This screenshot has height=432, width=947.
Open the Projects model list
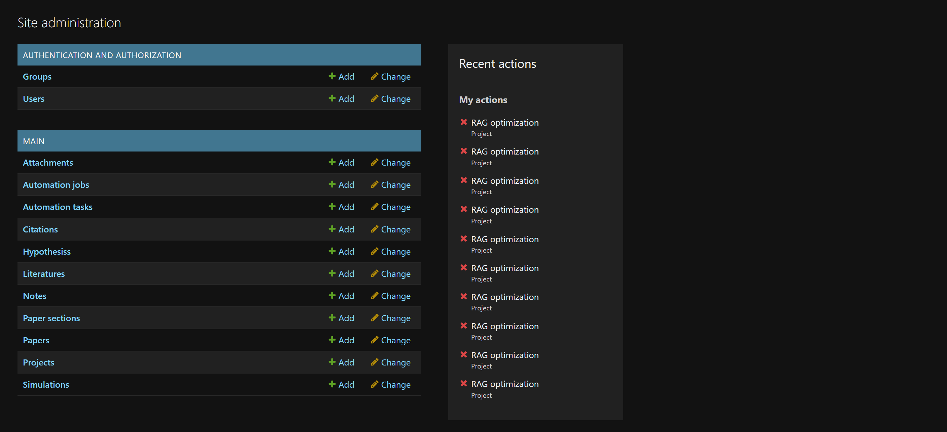[x=39, y=362]
